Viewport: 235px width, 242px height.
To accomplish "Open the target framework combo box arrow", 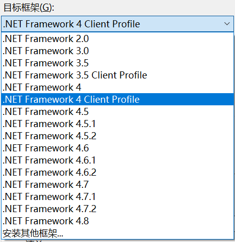I will coord(227,24).
